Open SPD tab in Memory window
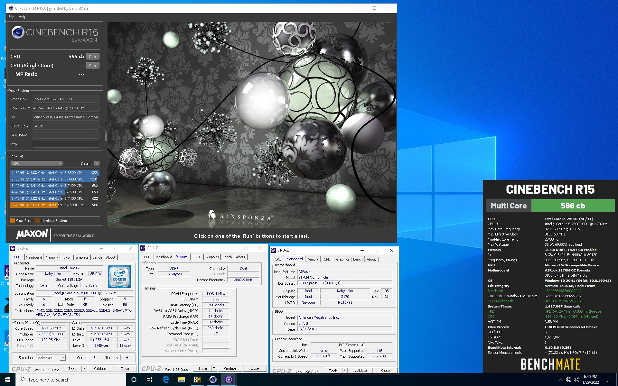 click(x=196, y=257)
